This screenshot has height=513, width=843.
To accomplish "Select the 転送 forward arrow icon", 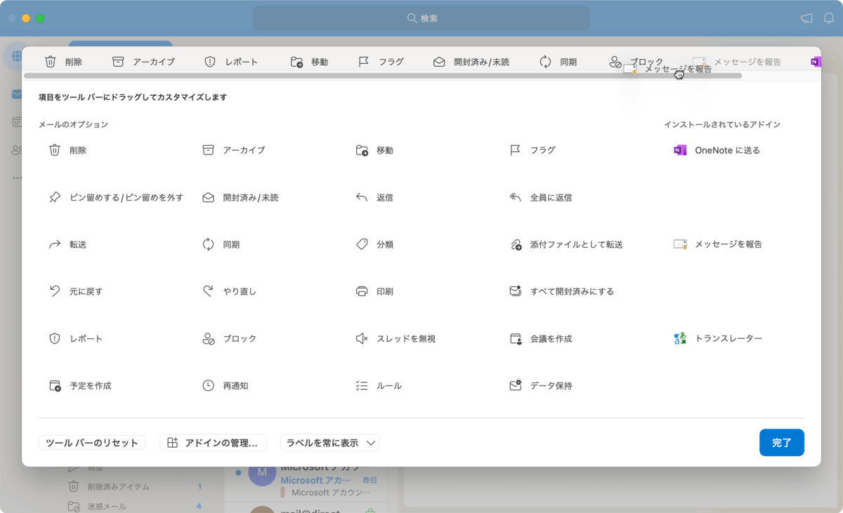I will click(x=55, y=244).
